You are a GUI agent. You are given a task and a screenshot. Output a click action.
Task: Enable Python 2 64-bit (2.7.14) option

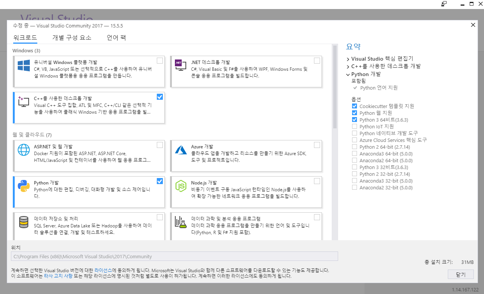354,147
